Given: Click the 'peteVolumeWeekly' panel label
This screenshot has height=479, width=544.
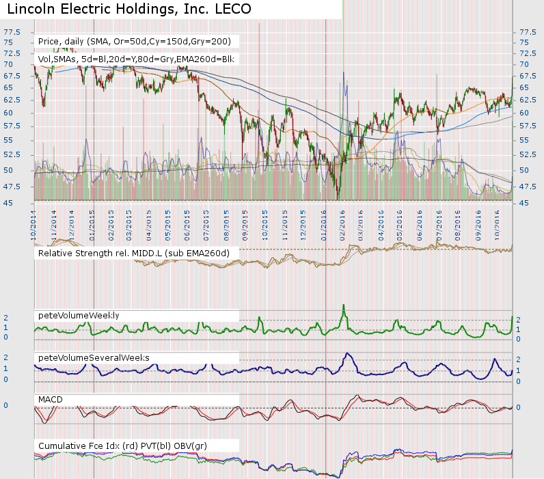Looking at the screenshot, I should point(79,315).
